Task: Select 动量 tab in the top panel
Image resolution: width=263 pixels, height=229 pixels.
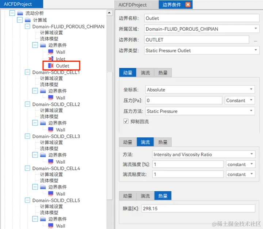Action: 127,73
